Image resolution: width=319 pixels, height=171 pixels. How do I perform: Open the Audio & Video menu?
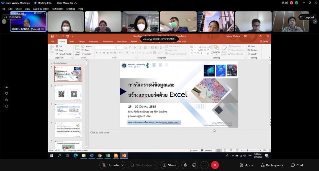(41, 9)
